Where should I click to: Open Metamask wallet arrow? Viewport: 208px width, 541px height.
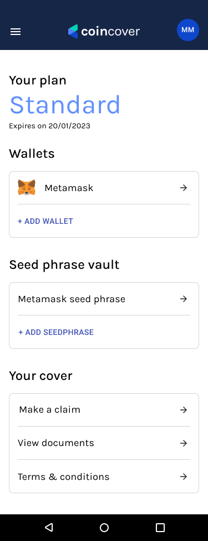(184, 188)
